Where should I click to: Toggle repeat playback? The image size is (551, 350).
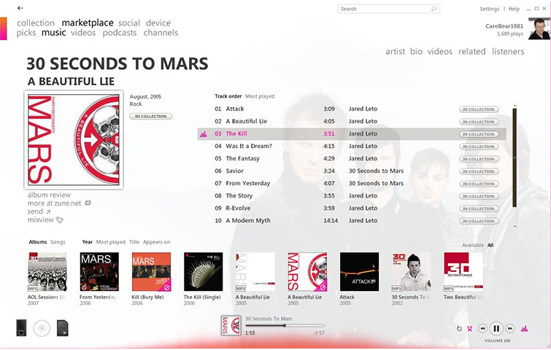click(x=459, y=329)
